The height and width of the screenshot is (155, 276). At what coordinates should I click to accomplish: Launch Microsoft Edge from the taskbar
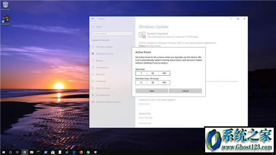pyautogui.click(x=74, y=152)
